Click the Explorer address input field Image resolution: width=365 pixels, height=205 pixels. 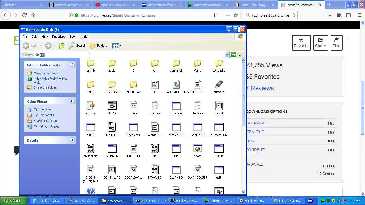(131, 55)
